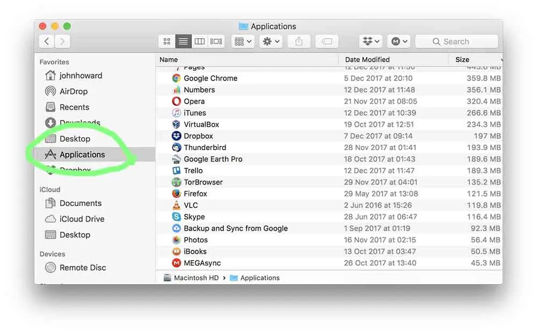Select the Firefox file name
537x333 pixels.
click(195, 194)
